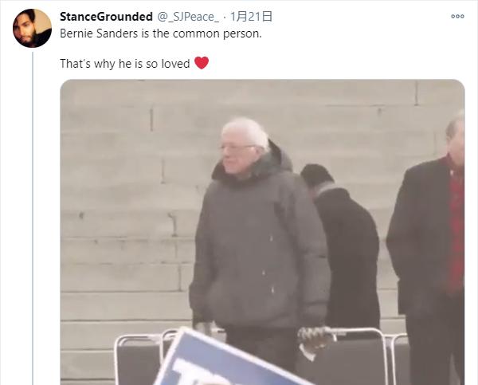
Task: Click the patterned mitten resting on chair
Action: click(x=314, y=337)
